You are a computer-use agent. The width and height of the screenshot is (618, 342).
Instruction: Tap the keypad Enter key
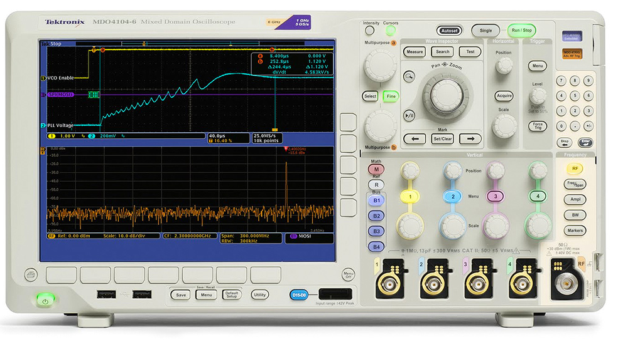click(x=586, y=142)
